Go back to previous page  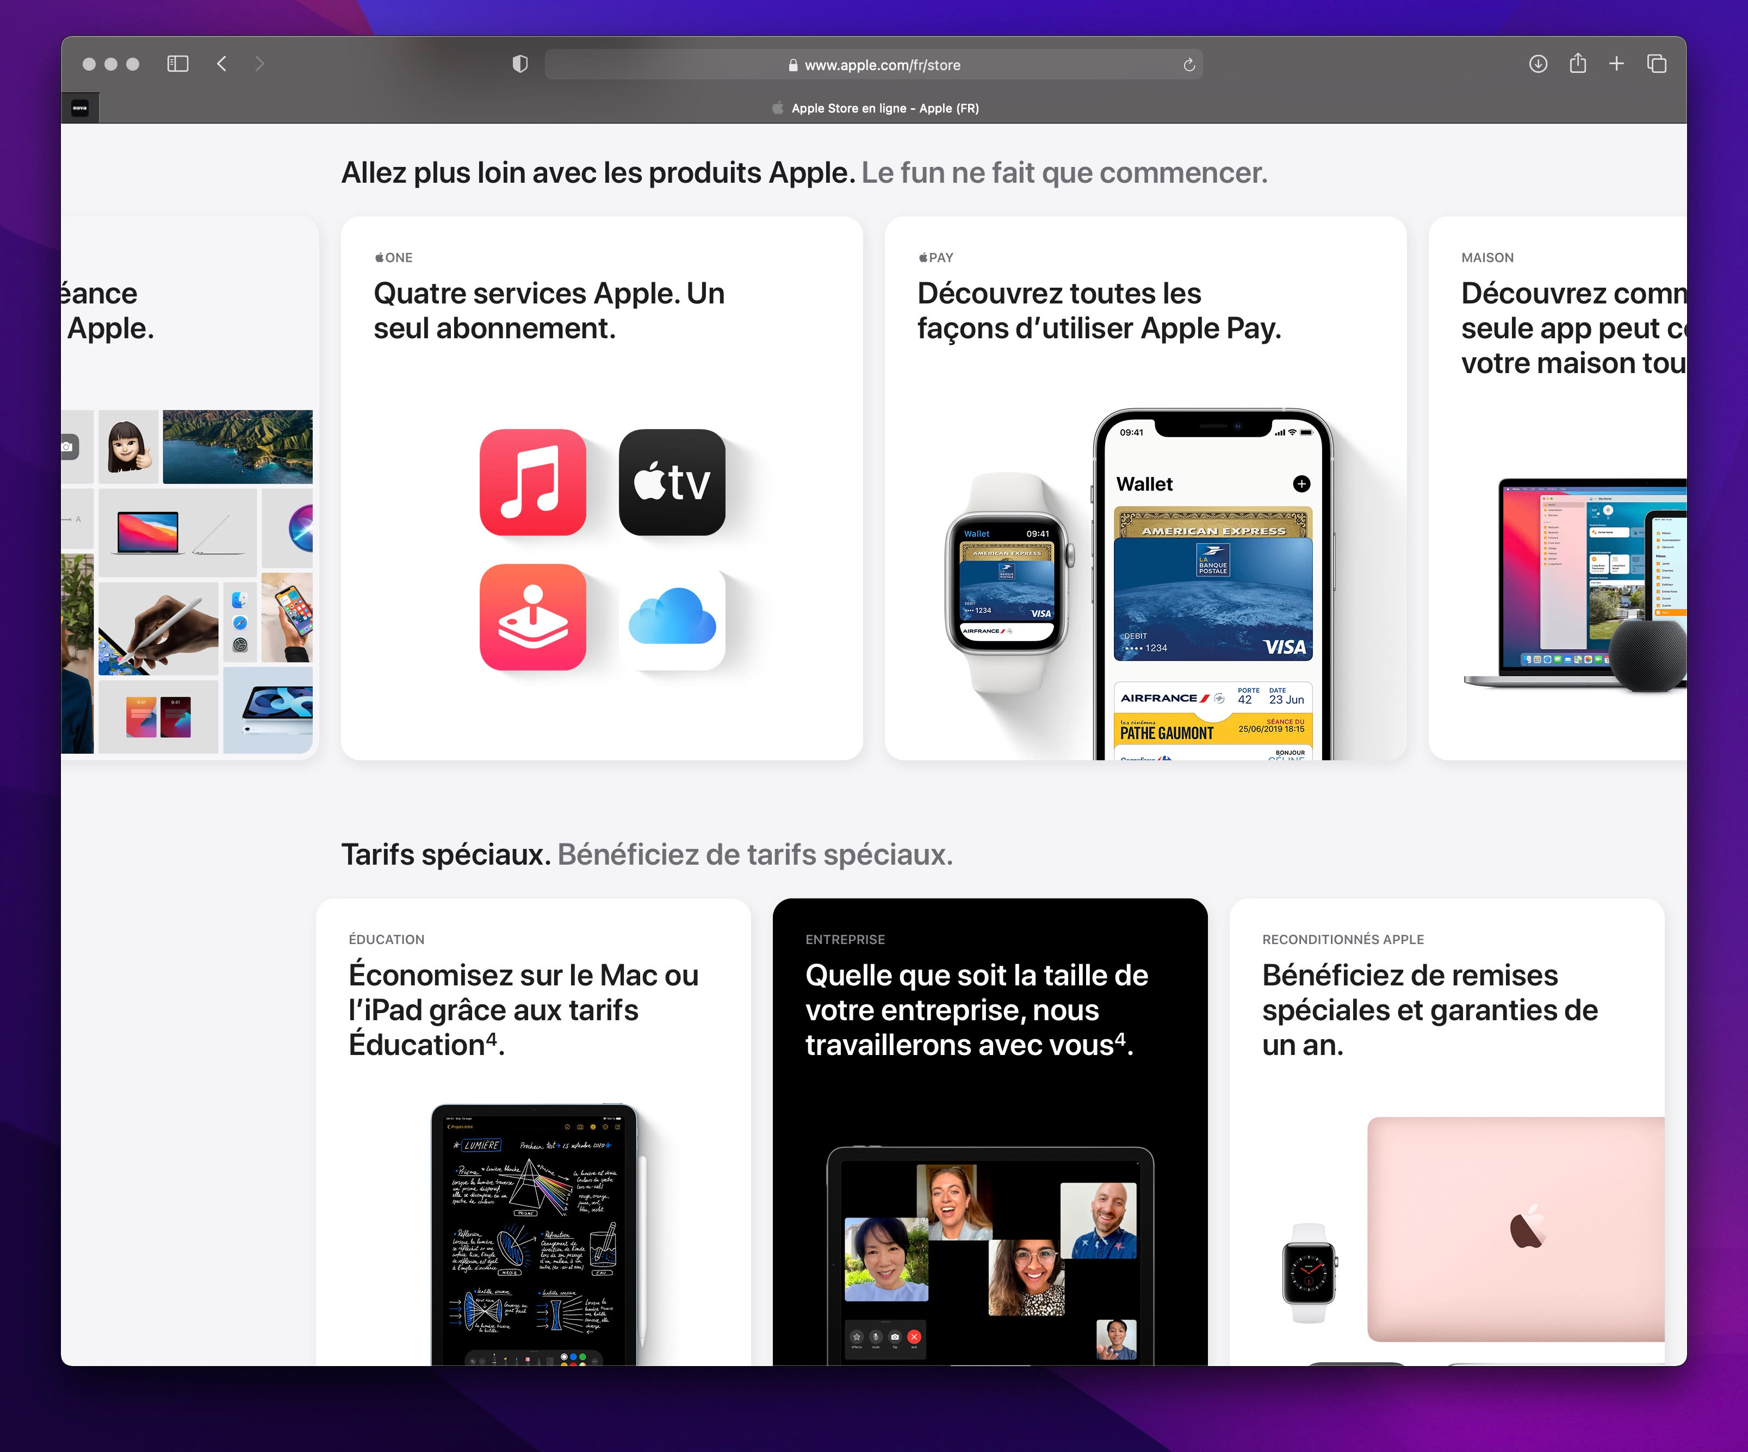(221, 64)
